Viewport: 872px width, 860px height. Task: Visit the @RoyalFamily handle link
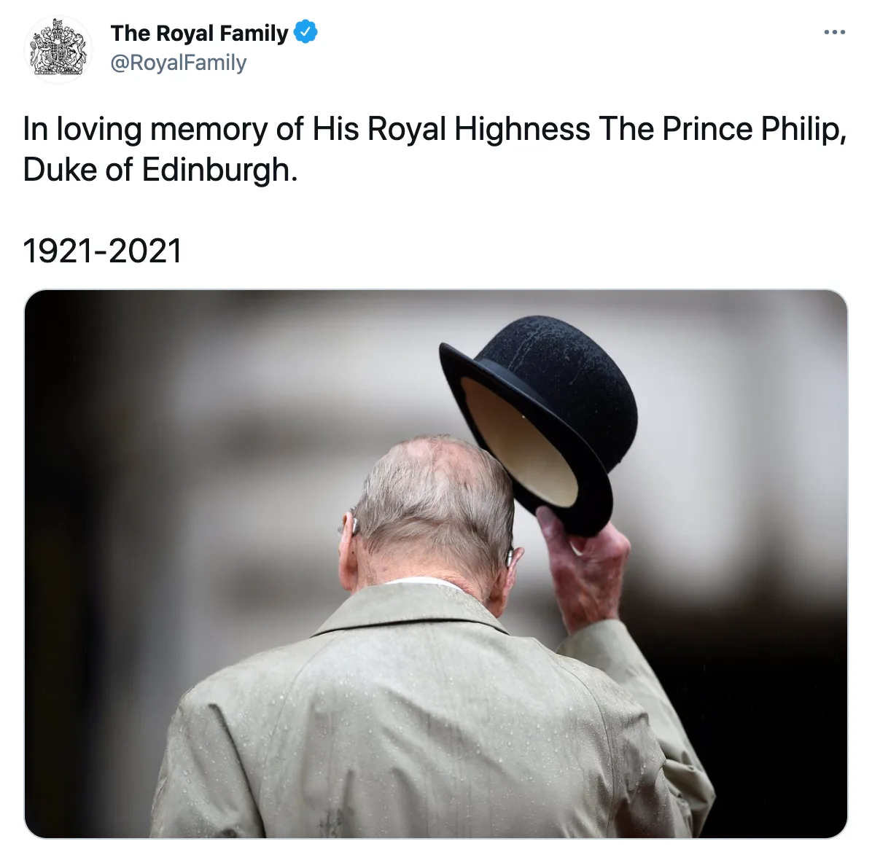(x=179, y=62)
